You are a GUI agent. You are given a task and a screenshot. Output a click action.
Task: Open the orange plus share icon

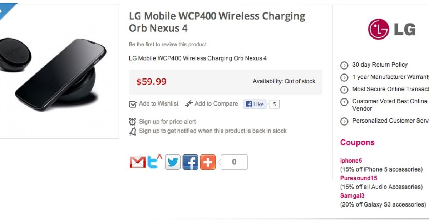click(208, 162)
